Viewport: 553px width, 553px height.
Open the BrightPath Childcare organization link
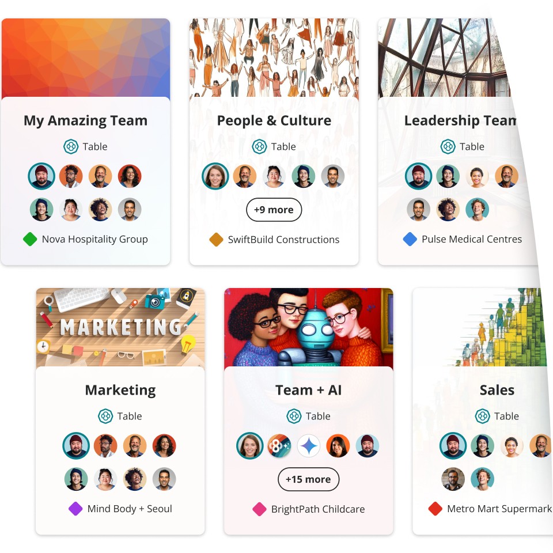coord(318,509)
